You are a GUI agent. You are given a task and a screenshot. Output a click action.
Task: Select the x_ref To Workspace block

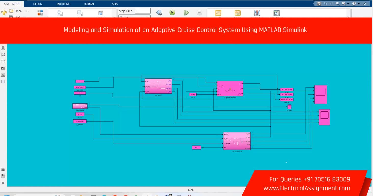pyautogui.click(x=287, y=89)
